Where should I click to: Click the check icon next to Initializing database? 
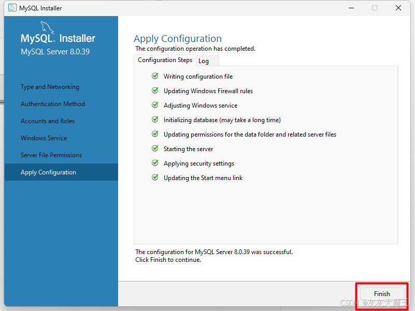[155, 120]
